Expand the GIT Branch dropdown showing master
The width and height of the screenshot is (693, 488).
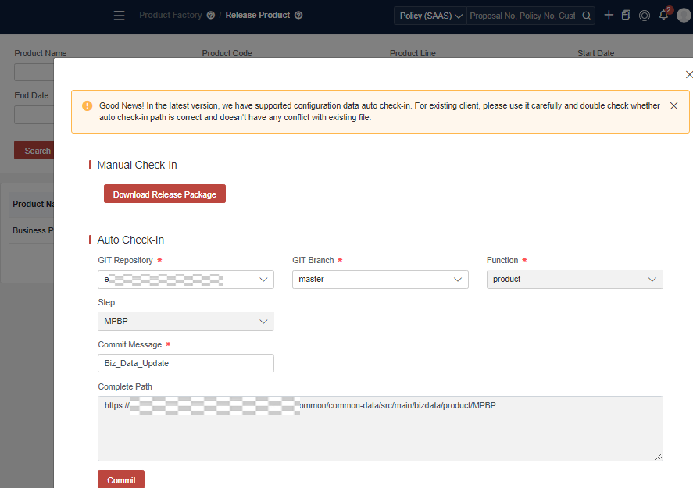click(380, 279)
